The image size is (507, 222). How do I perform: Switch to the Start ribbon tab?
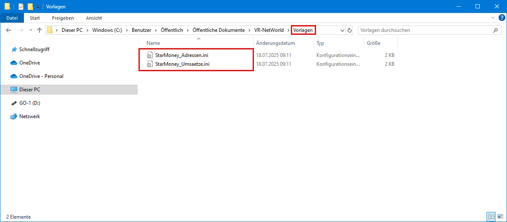point(35,18)
